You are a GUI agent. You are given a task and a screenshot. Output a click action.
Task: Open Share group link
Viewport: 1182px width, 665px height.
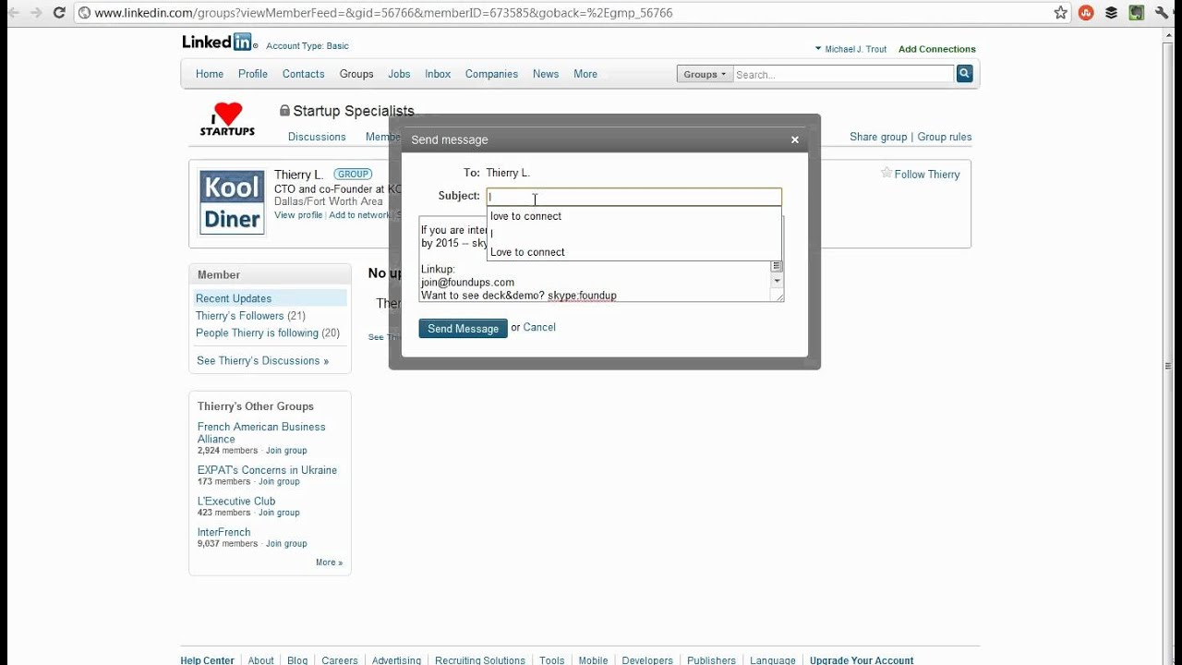coord(878,137)
